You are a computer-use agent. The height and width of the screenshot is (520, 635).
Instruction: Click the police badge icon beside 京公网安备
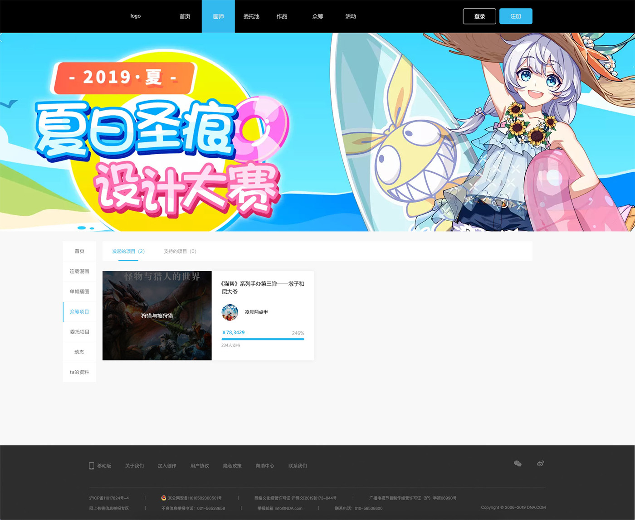tap(164, 498)
